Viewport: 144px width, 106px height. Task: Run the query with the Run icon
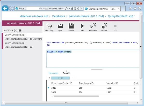click(82, 27)
